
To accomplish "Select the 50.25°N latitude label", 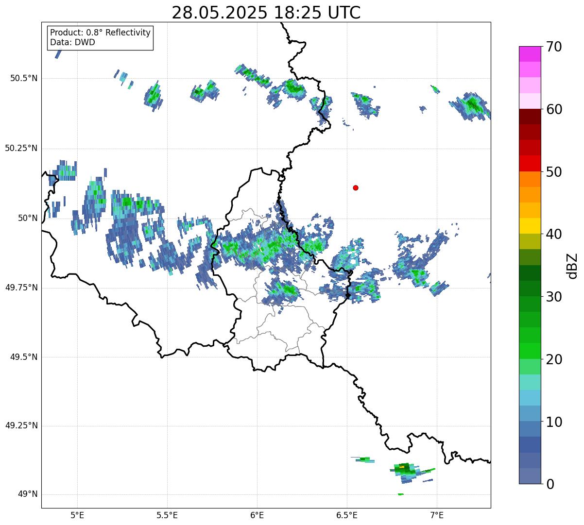I will (x=21, y=148).
